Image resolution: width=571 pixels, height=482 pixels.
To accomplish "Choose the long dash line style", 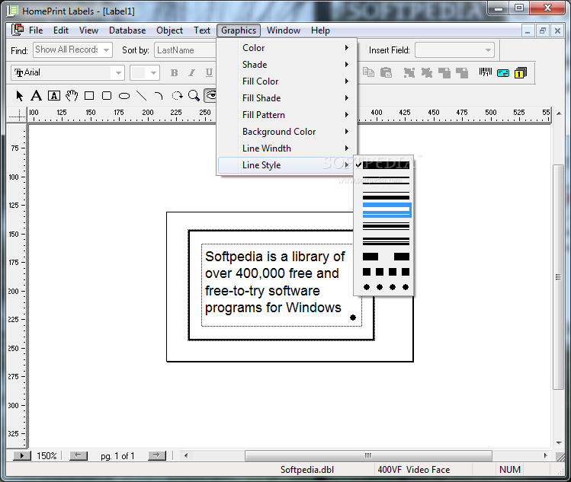I will tap(384, 257).
